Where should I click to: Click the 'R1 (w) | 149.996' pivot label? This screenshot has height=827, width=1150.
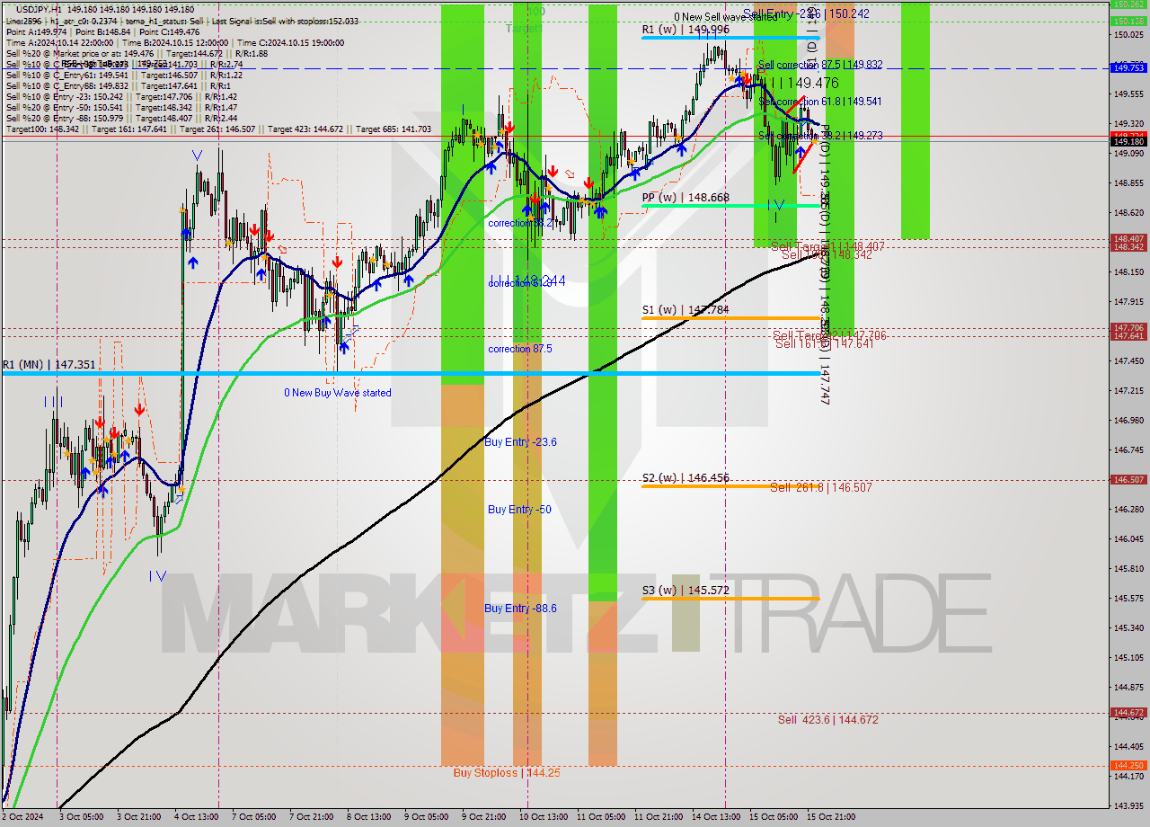pyautogui.click(x=686, y=30)
